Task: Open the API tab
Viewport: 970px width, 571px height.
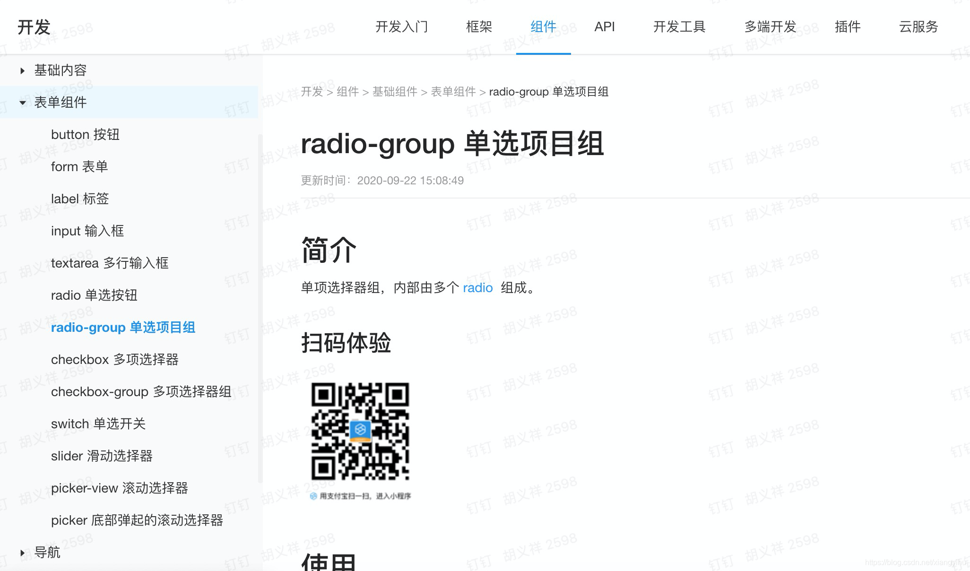Action: click(604, 27)
